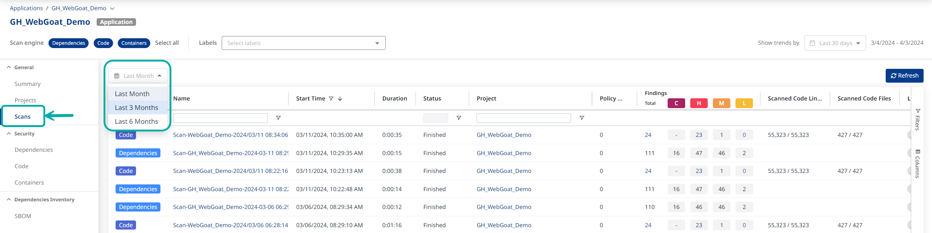Click the Critical severity C badge
The image size is (932, 233).
(676, 103)
